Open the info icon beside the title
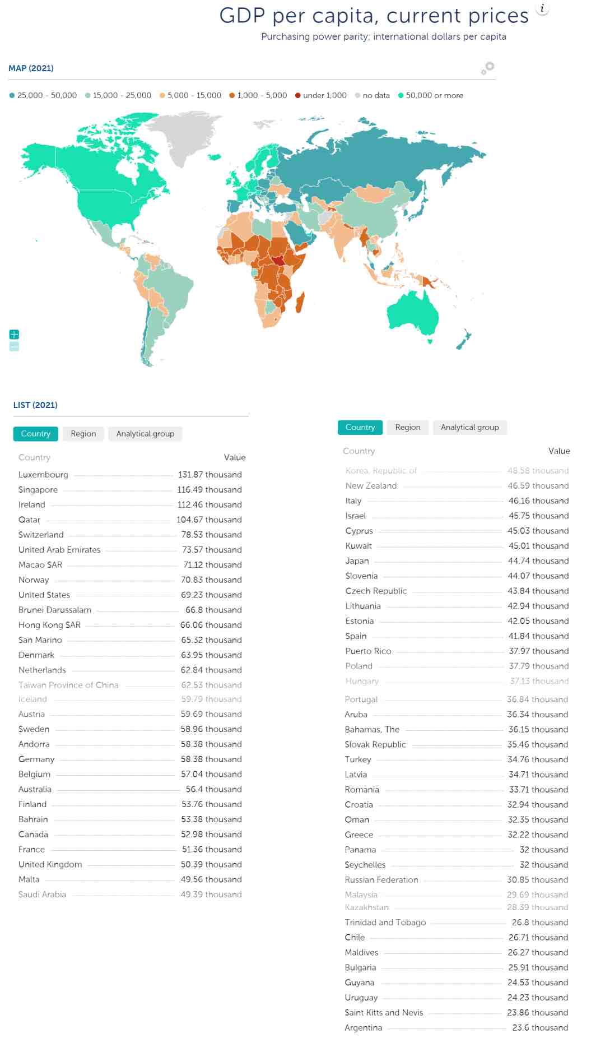The image size is (605, 1038). pos(542,8)
